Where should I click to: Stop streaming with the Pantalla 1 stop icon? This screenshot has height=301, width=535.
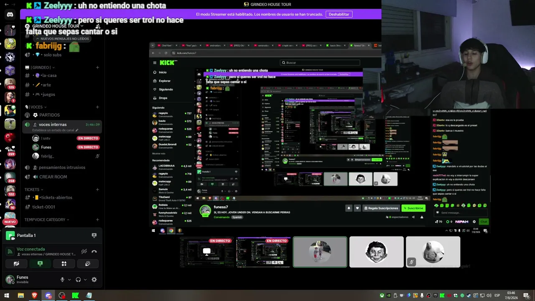[94, 235]
